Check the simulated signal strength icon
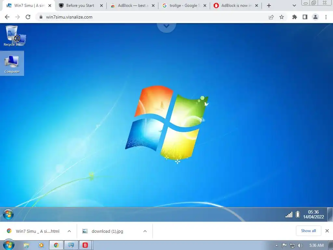 coord(289,215)
